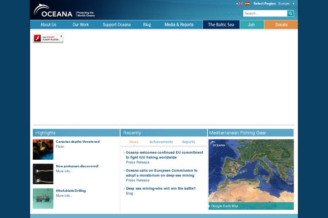Viewport: 328px width, 218px height.
Task: Open New protozoan discovered! link
Action: 77,166
